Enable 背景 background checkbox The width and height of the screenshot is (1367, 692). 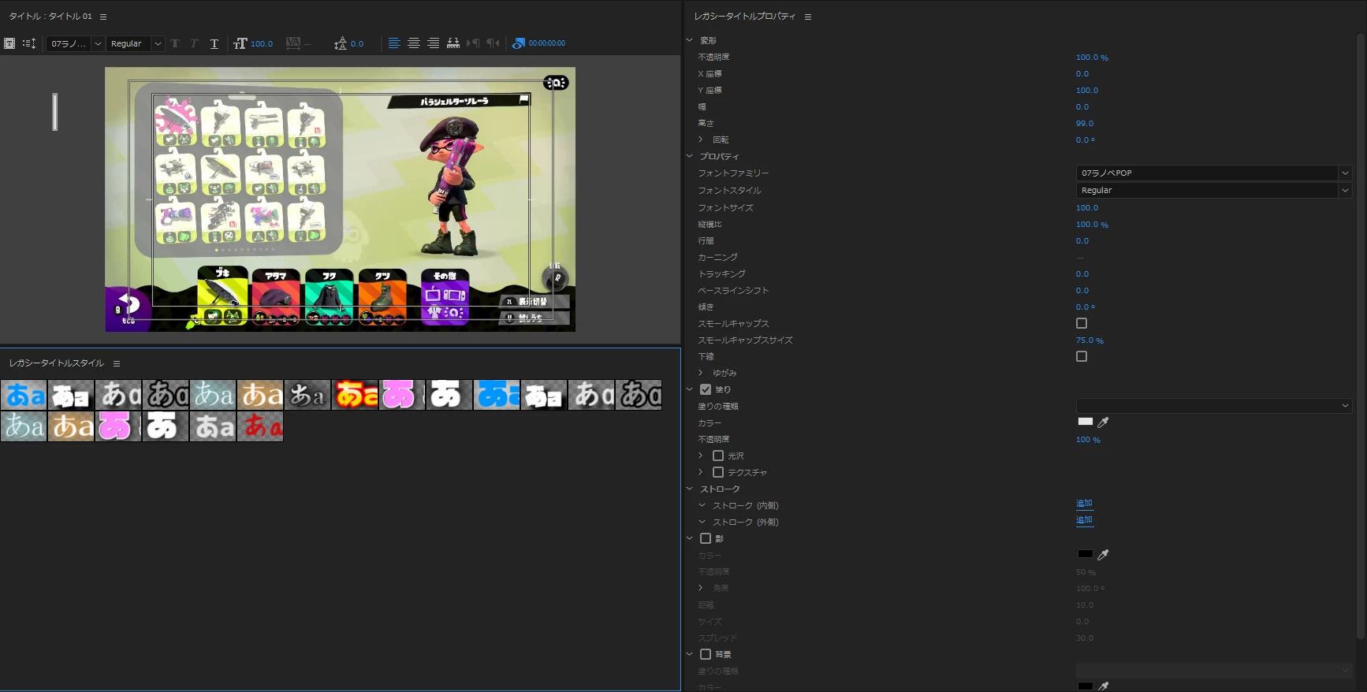[706, 654]
